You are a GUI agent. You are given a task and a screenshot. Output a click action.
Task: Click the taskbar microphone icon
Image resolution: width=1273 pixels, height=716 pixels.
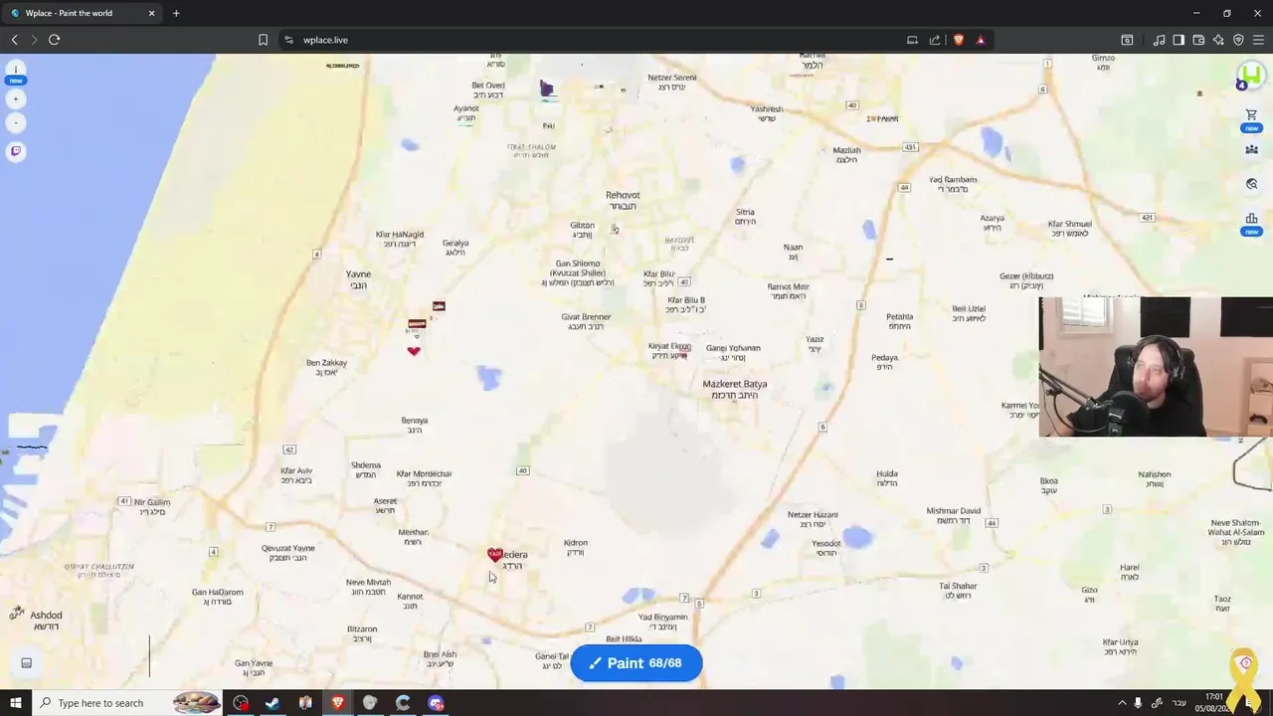(1138, 703)
